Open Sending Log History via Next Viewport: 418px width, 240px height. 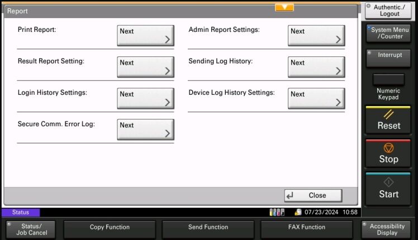(316, 67)
